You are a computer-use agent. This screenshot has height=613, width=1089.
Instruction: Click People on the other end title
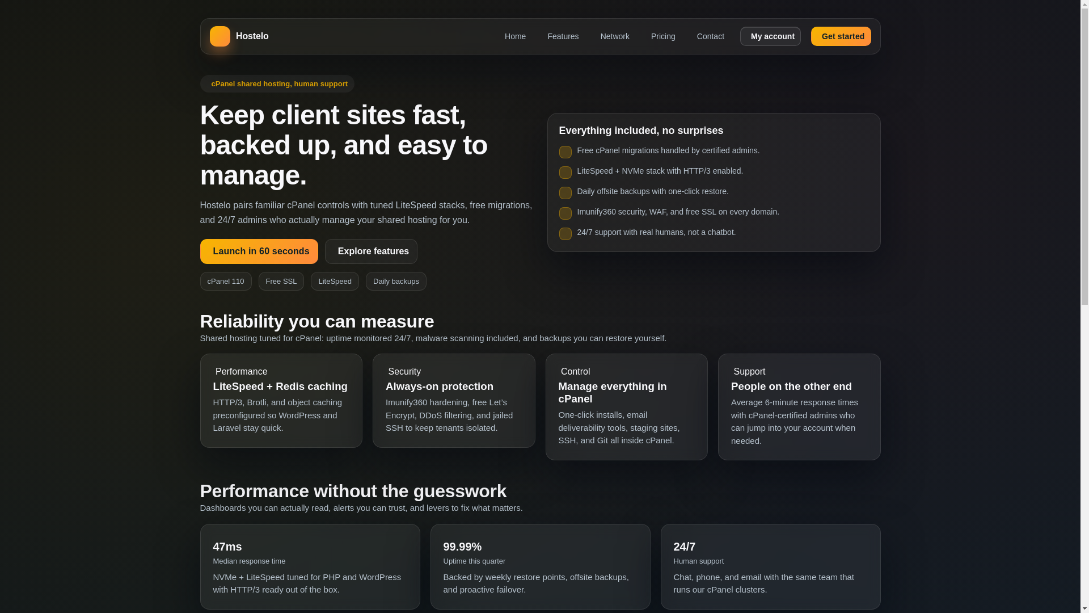[x=791, y=387]
